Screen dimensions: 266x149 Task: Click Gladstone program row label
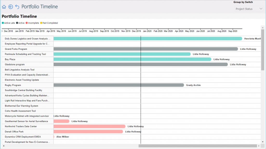15,64
